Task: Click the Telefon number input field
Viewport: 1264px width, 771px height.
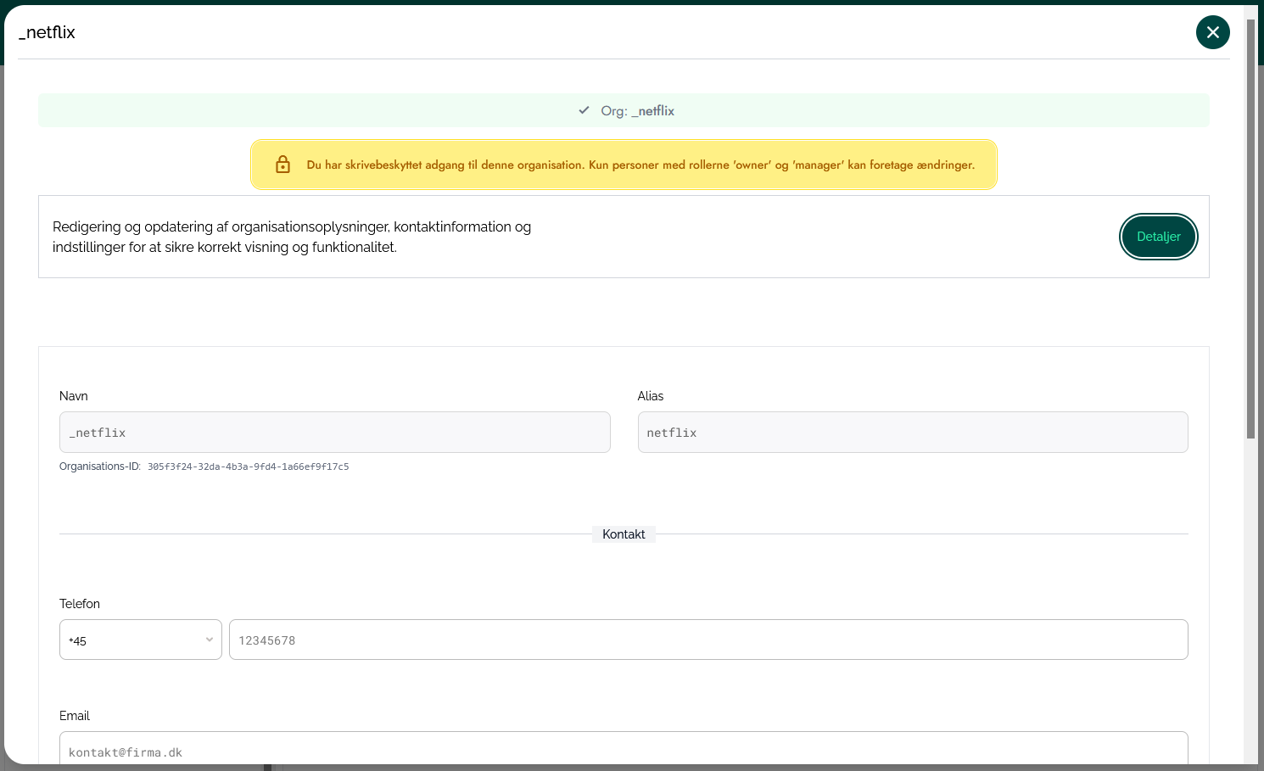Action: click(x=708, y=640)
